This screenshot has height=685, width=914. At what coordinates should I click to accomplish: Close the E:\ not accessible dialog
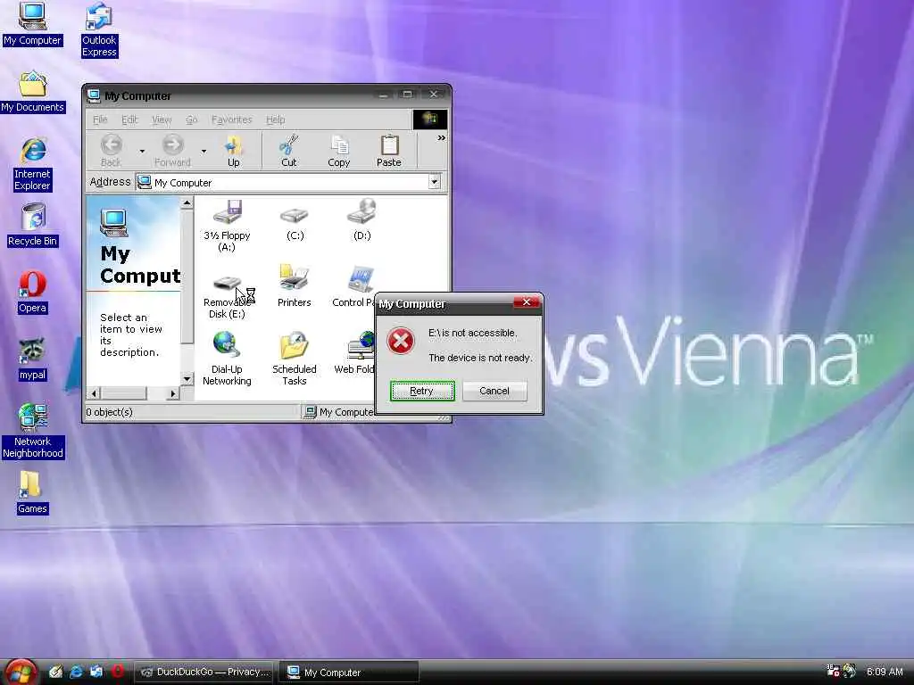tap(527, 301)
